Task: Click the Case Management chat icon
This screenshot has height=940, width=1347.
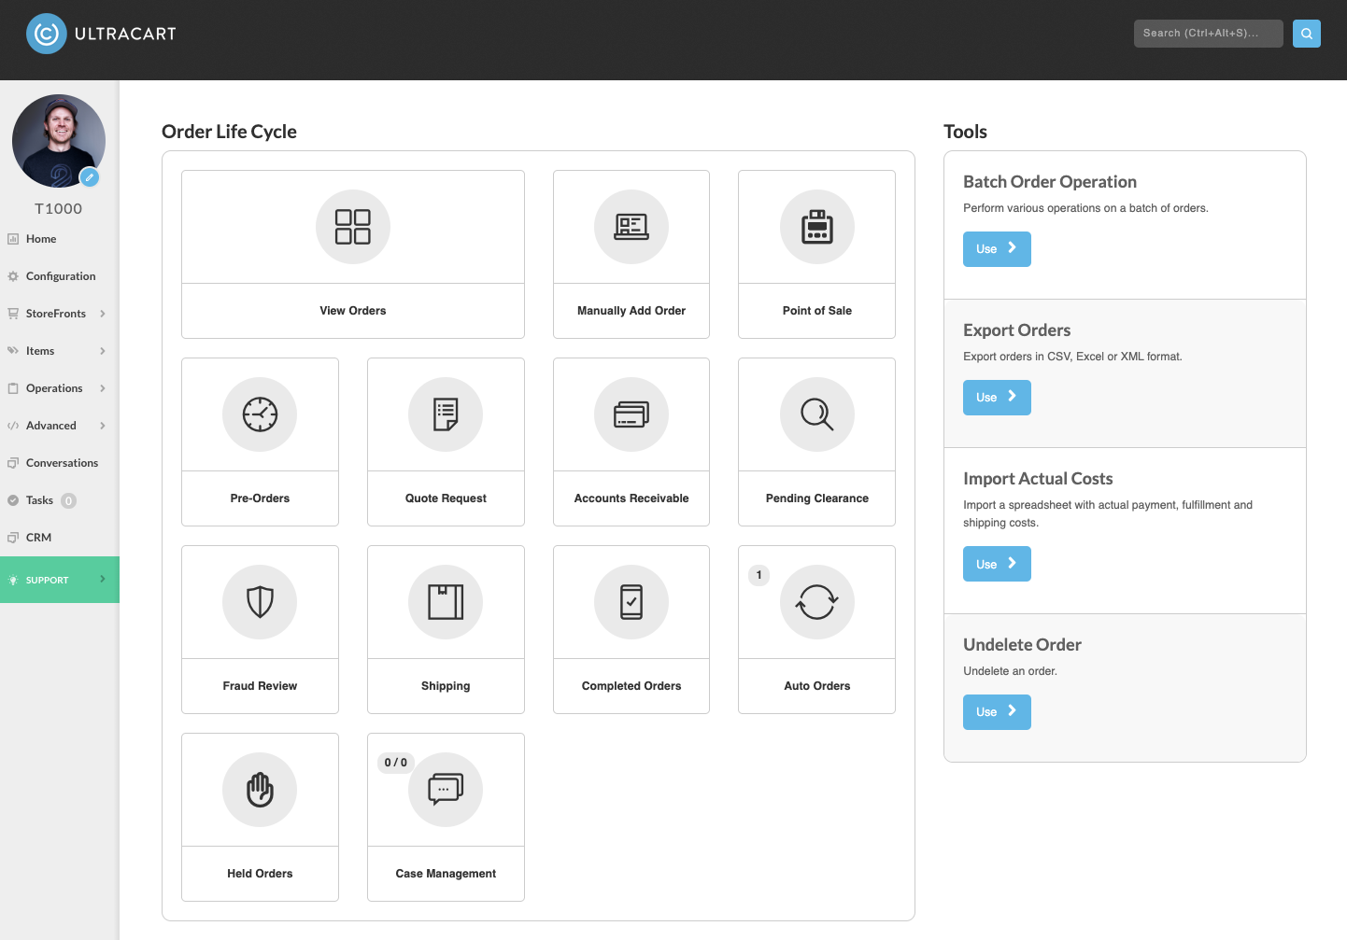Action: point(446,790)
